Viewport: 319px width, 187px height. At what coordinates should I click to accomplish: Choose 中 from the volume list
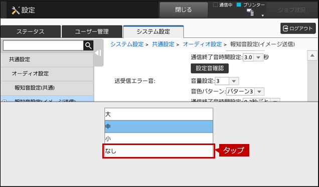click(x=158, y=126)
